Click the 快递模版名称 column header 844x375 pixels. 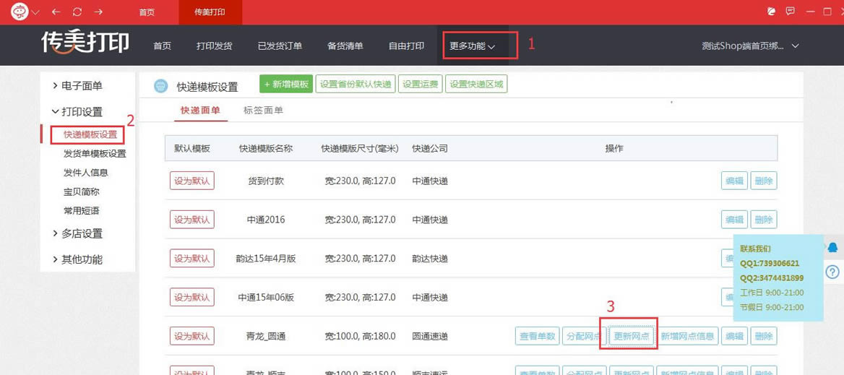(x=266, y=149)
